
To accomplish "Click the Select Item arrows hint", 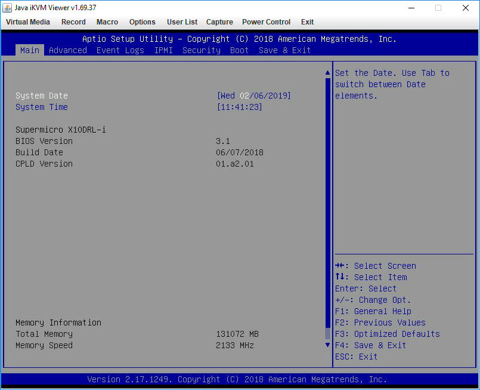I will coord(371,277).
